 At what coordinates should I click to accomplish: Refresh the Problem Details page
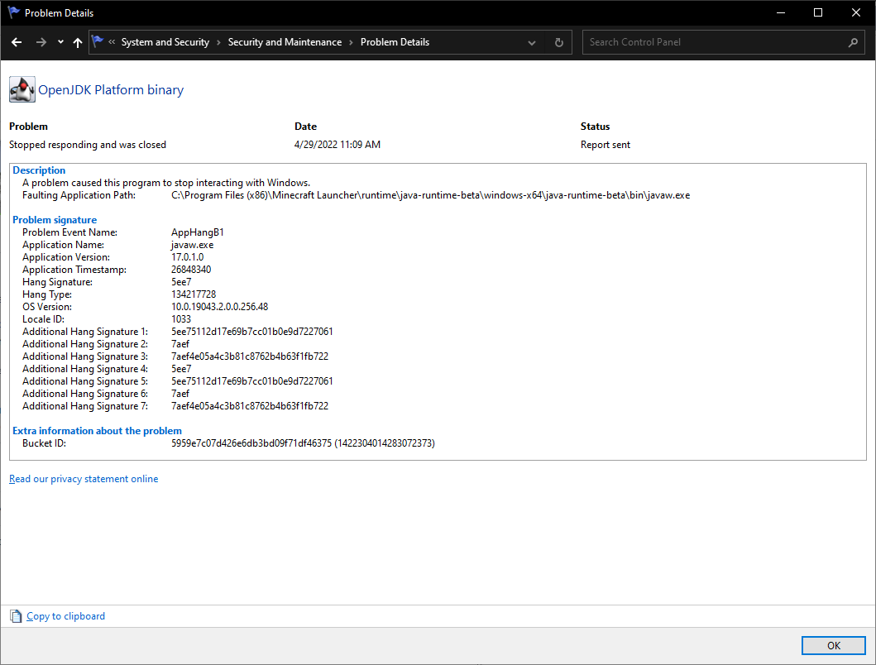tap(559, 42)
